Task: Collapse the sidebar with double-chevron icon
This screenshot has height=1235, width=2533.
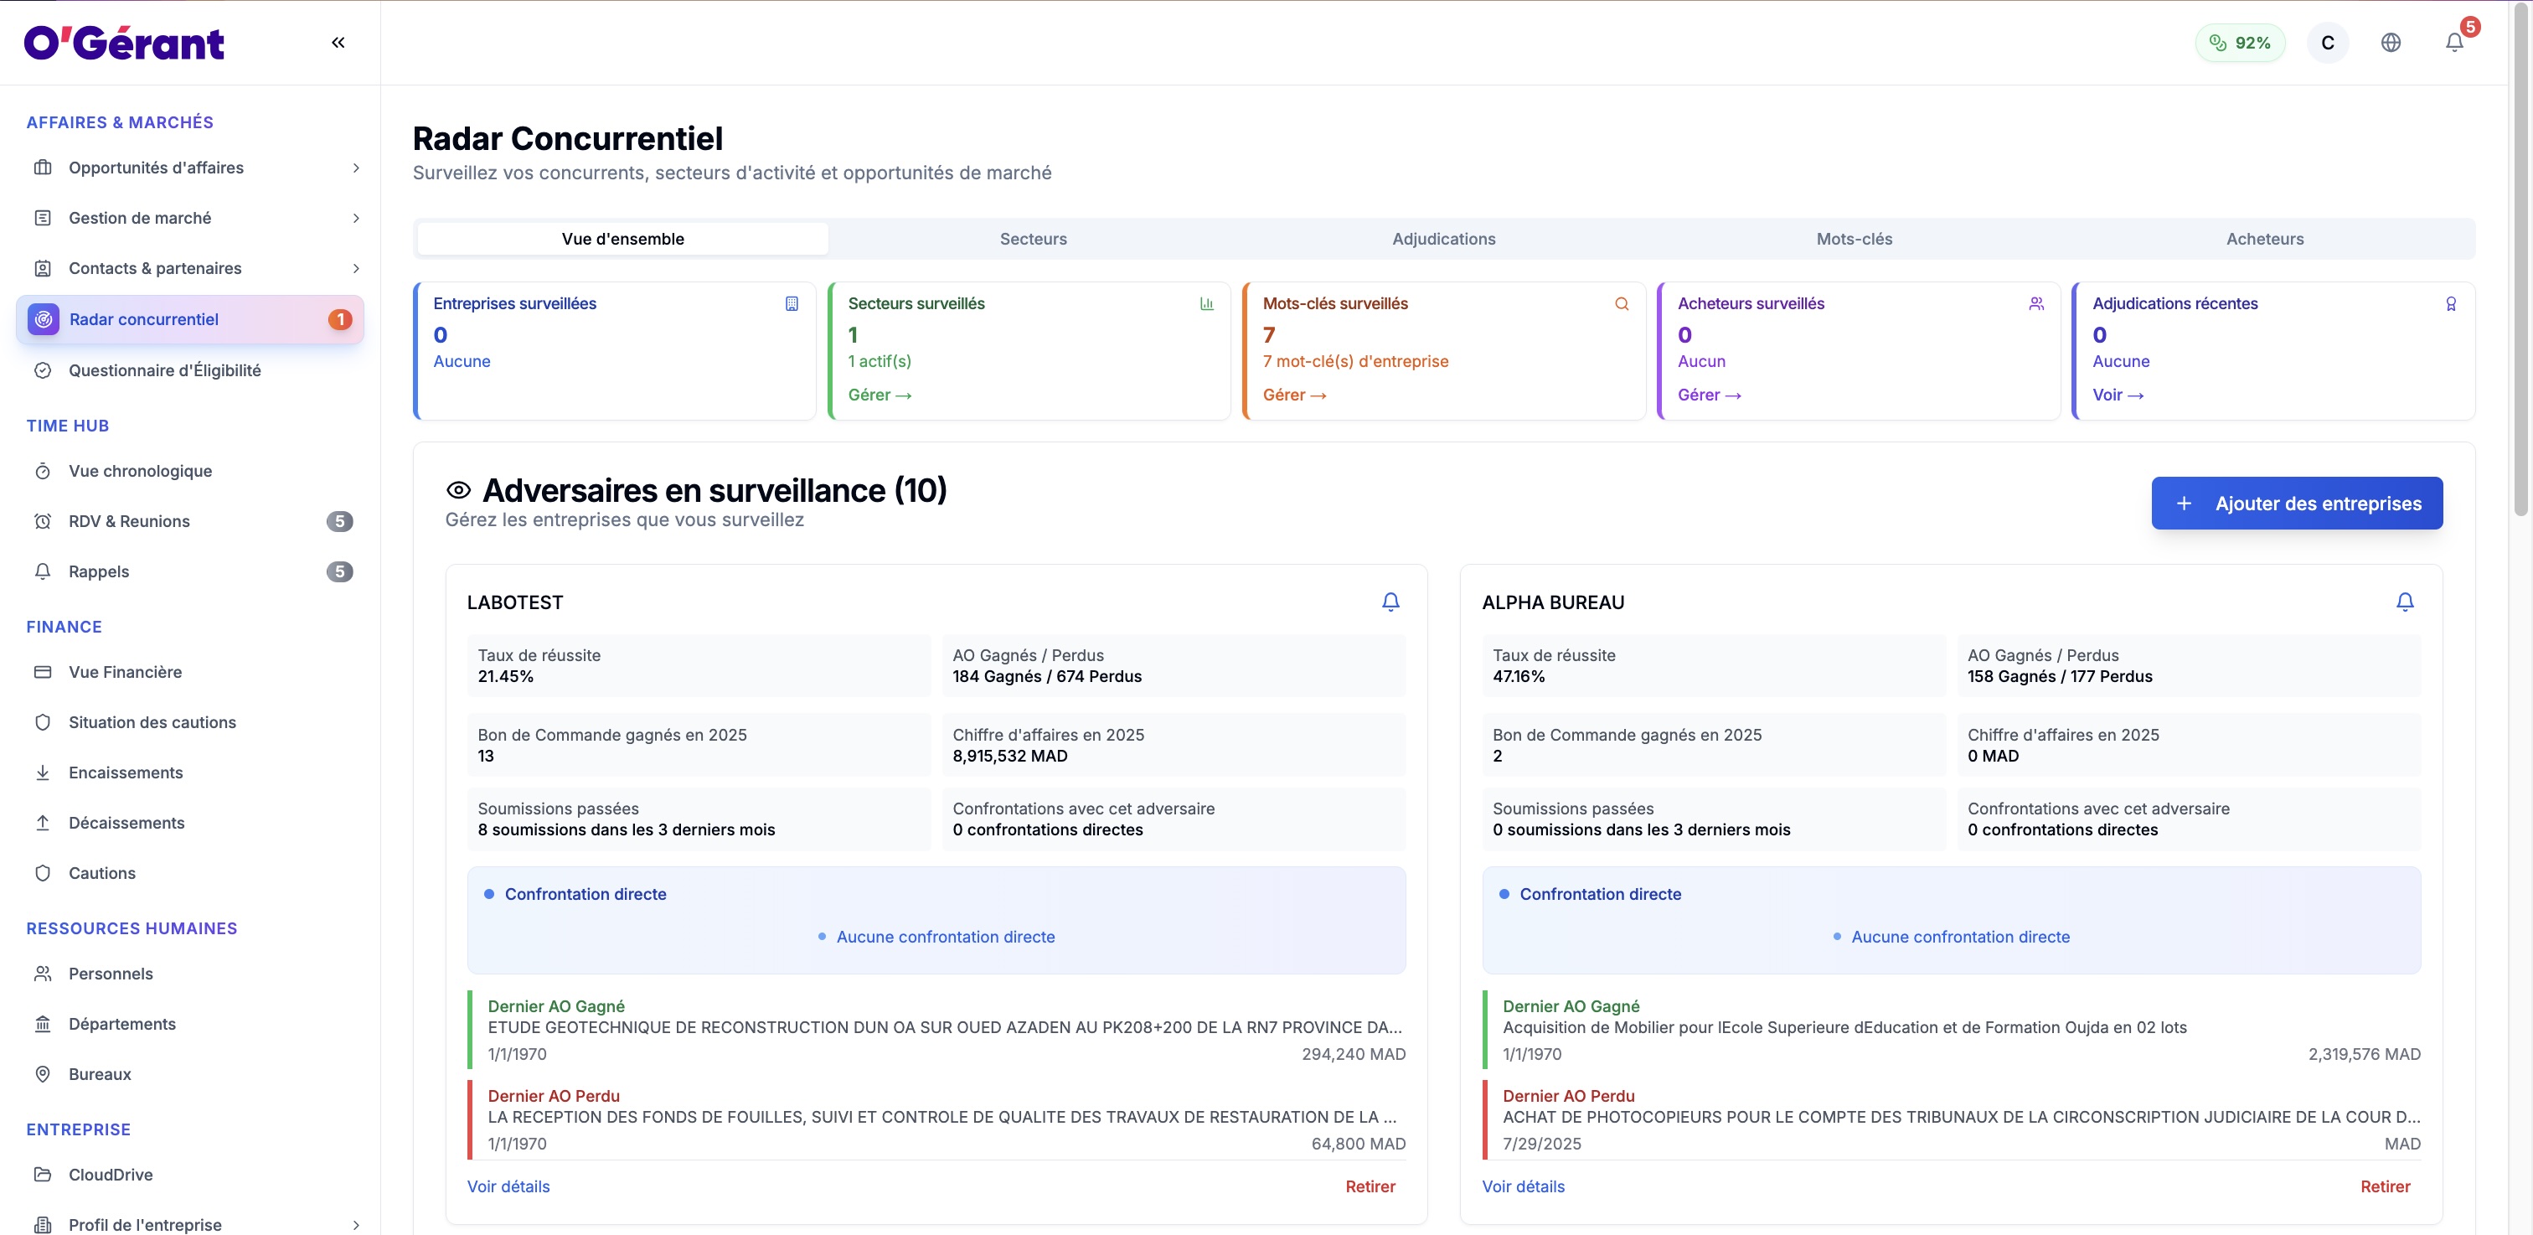Action: (338, 42)
